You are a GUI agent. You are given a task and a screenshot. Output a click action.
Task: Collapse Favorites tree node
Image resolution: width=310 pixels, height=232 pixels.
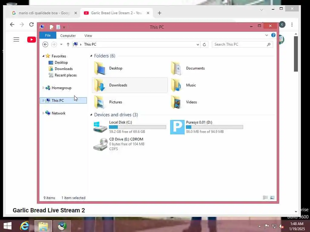43,56
